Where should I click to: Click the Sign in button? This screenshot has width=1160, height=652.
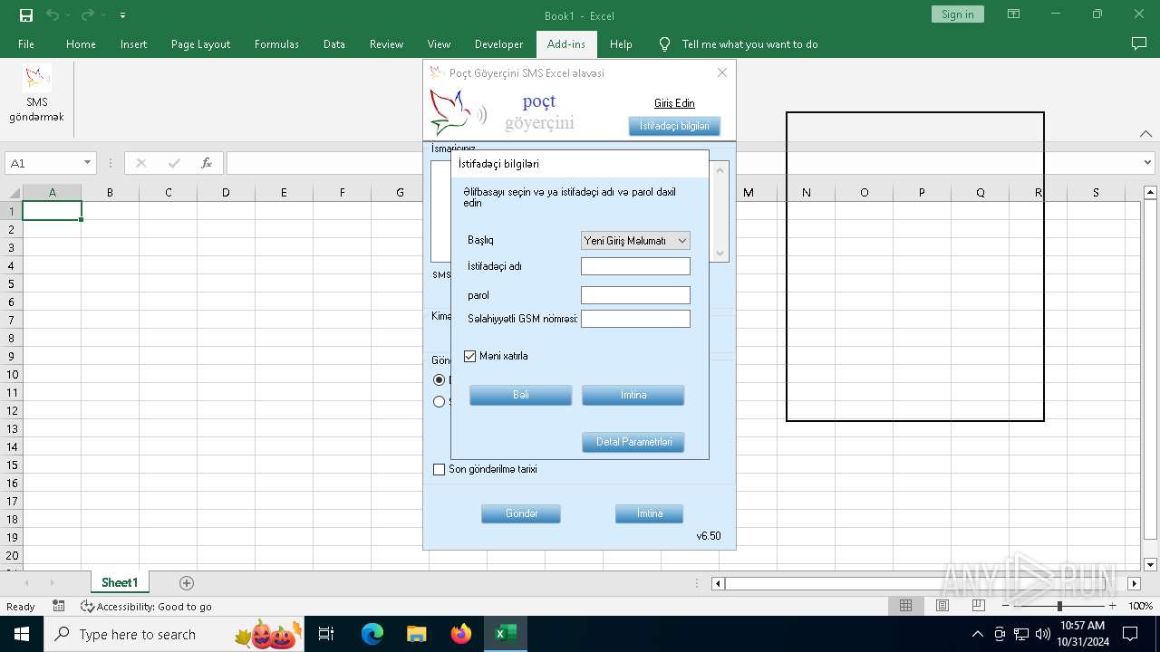click(957, 14)
